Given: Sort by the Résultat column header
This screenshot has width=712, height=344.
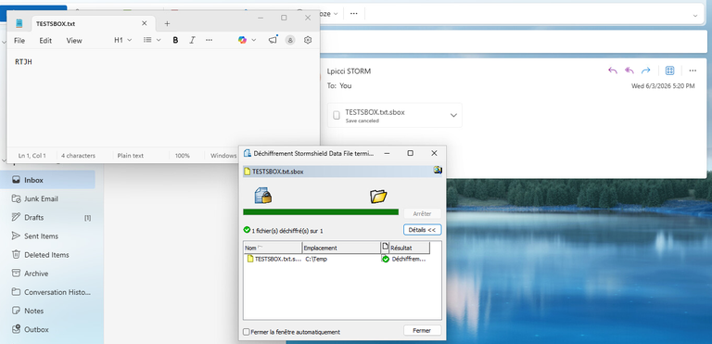Looking at the screenshot, I should click(410, 248).
